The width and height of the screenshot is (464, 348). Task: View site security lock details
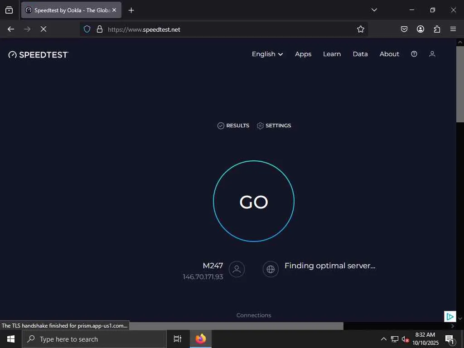(x=100, y=29)
